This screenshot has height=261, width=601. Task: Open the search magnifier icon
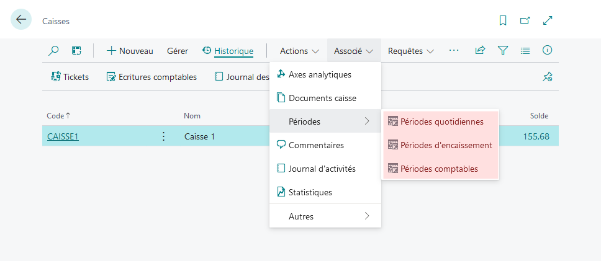tap(53, 50)
